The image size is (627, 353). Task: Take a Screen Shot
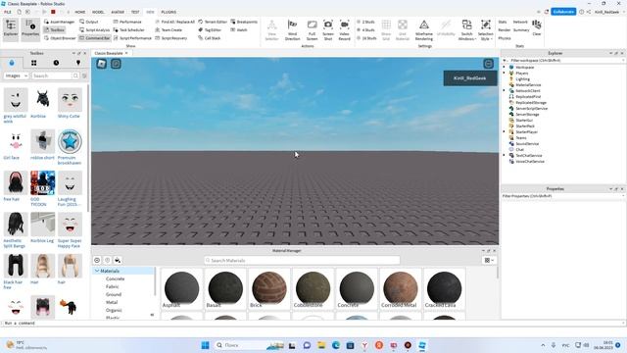[328, 30]
